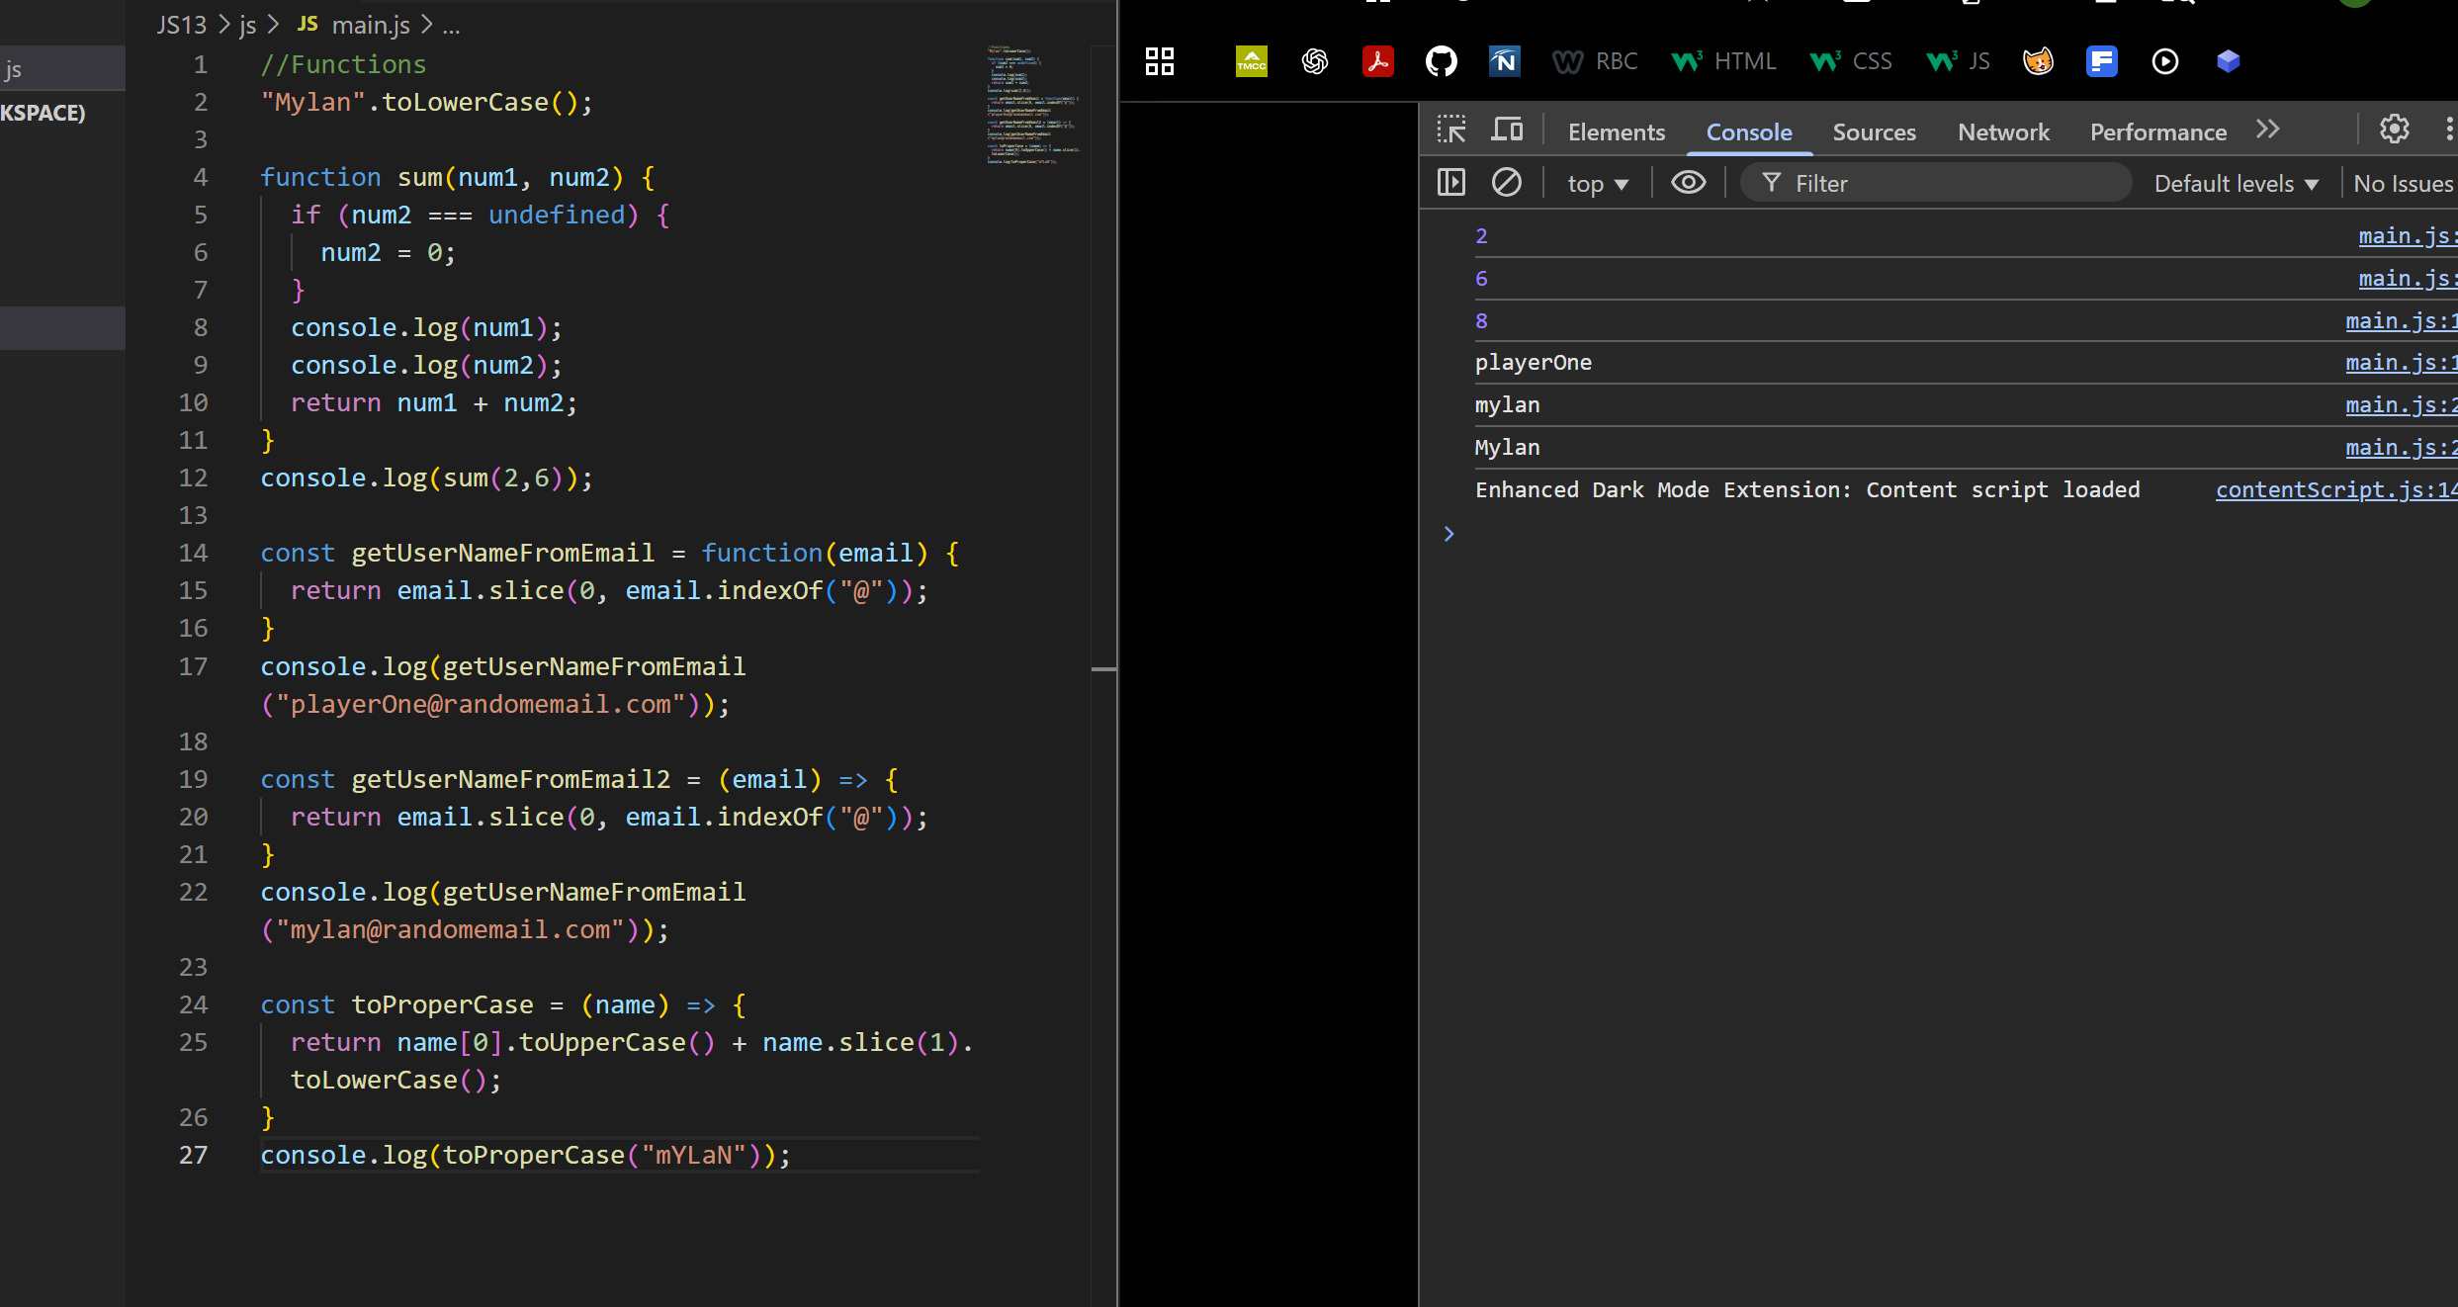
Task: Switch to the Network tab
Action: click(x=2003, y=131)
